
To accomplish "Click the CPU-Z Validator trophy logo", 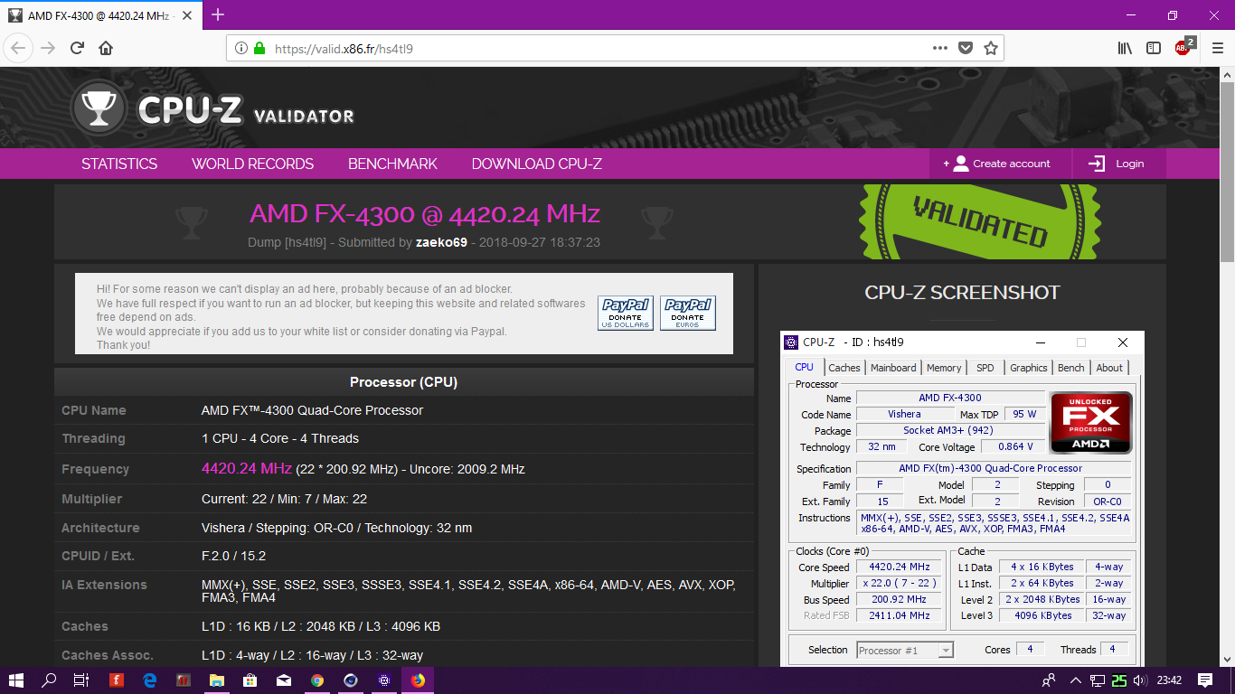I will (99, 109).
